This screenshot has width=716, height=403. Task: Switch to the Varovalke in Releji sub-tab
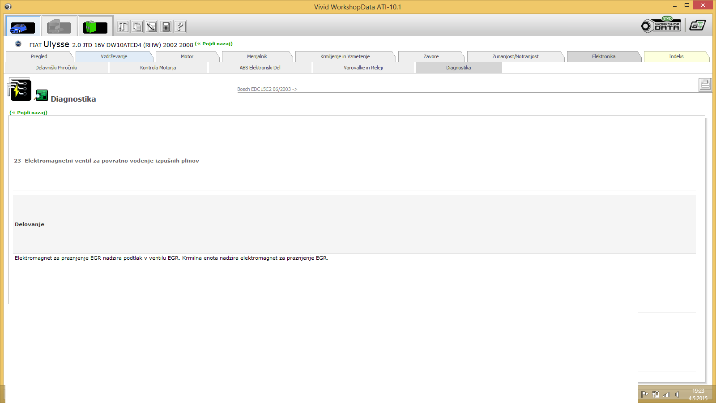point(363,68)
